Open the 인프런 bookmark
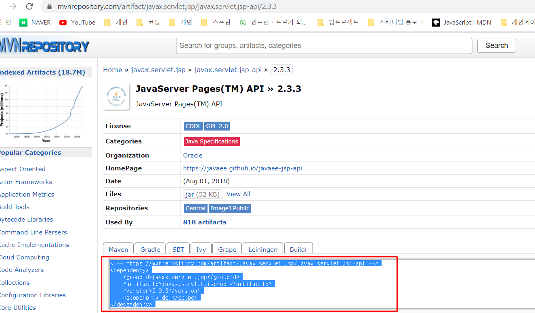Viewport: 535px width, 313px height. [273, 23]
